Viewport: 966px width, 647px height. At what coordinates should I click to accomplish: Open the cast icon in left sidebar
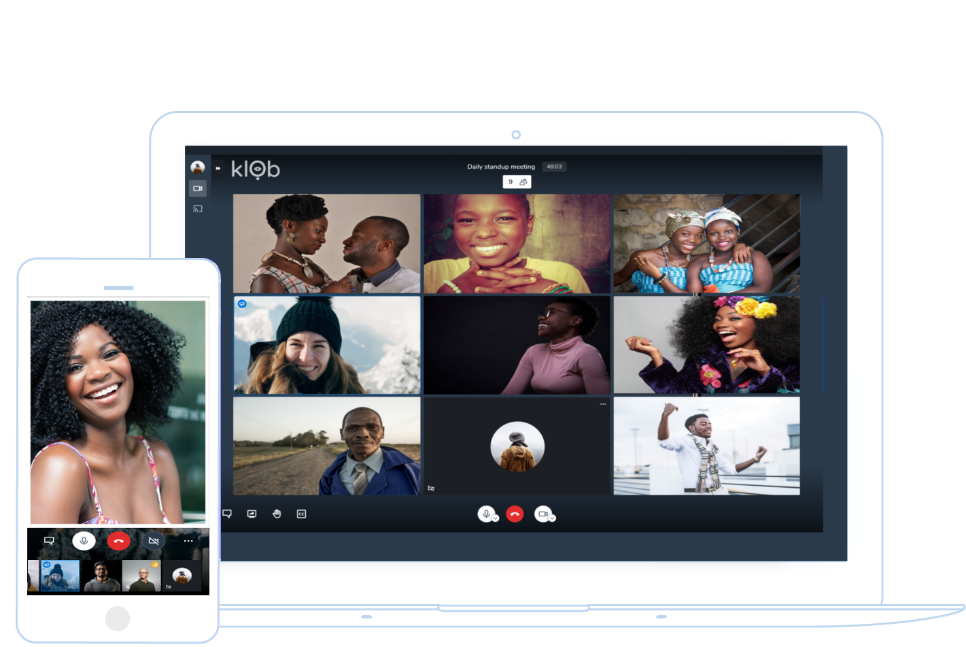click(x=197, y=209)
